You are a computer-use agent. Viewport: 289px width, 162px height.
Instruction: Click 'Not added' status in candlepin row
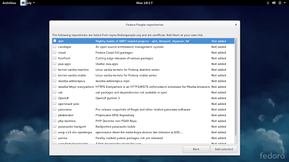point(219,47)
